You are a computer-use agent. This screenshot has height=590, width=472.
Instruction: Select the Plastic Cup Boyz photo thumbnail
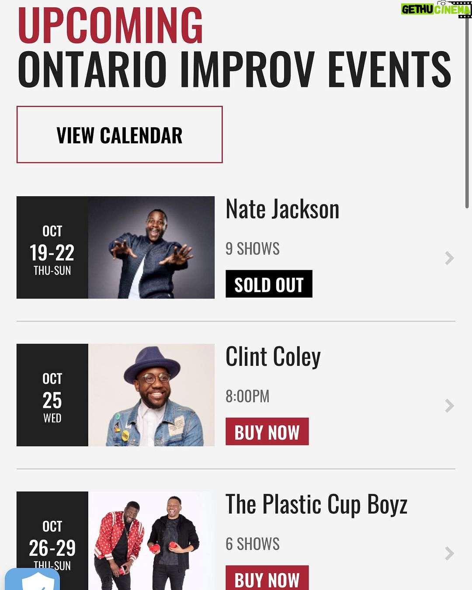[x=151, y=541]
